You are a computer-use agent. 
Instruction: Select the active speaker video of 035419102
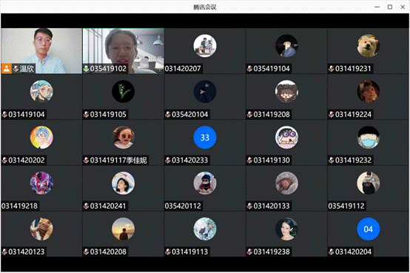coord(123,51)
